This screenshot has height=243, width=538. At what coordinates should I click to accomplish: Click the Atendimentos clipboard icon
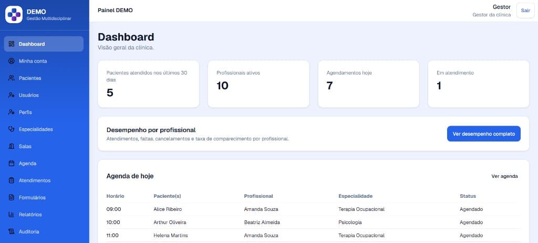click(12, 180)
